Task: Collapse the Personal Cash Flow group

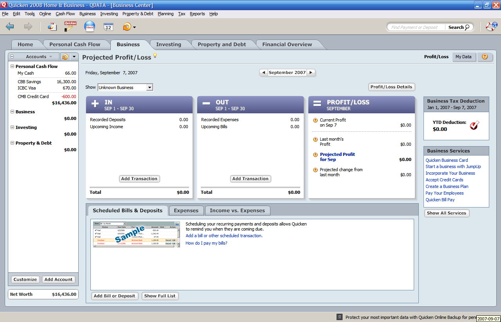Action: 12,66
